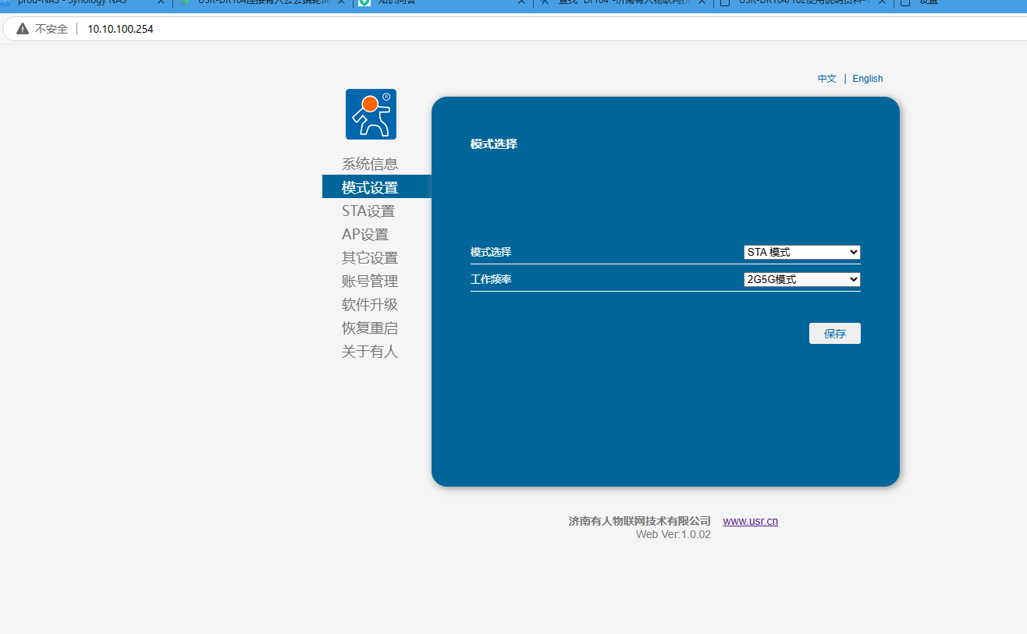This screenshot has width=1027, height=634.
Task: Open the 恢复重启 restore and reboot page
Action: click(370, 328)
